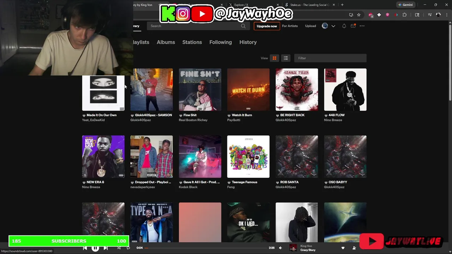Viewport: 452px width, 254px height.
Task: Unlike the Made It On Our Own track
Action: [84, 115]
